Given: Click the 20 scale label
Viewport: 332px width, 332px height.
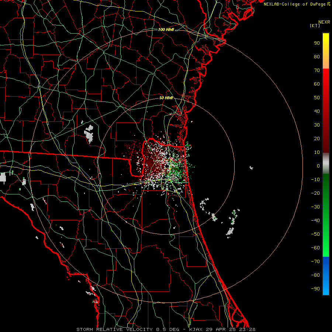Looking at the screenshot, I should 317,139.
